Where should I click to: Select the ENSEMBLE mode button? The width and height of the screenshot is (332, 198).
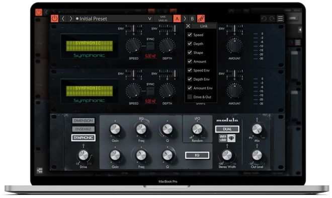[84, 129]
